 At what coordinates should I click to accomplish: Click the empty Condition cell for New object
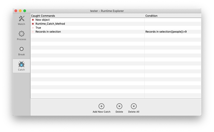172,20
